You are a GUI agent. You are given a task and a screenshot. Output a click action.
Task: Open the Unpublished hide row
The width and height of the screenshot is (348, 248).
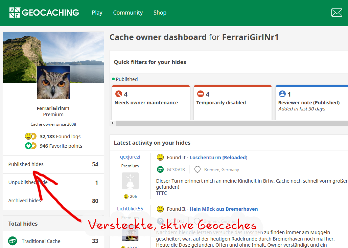click(x=53, y=183)
